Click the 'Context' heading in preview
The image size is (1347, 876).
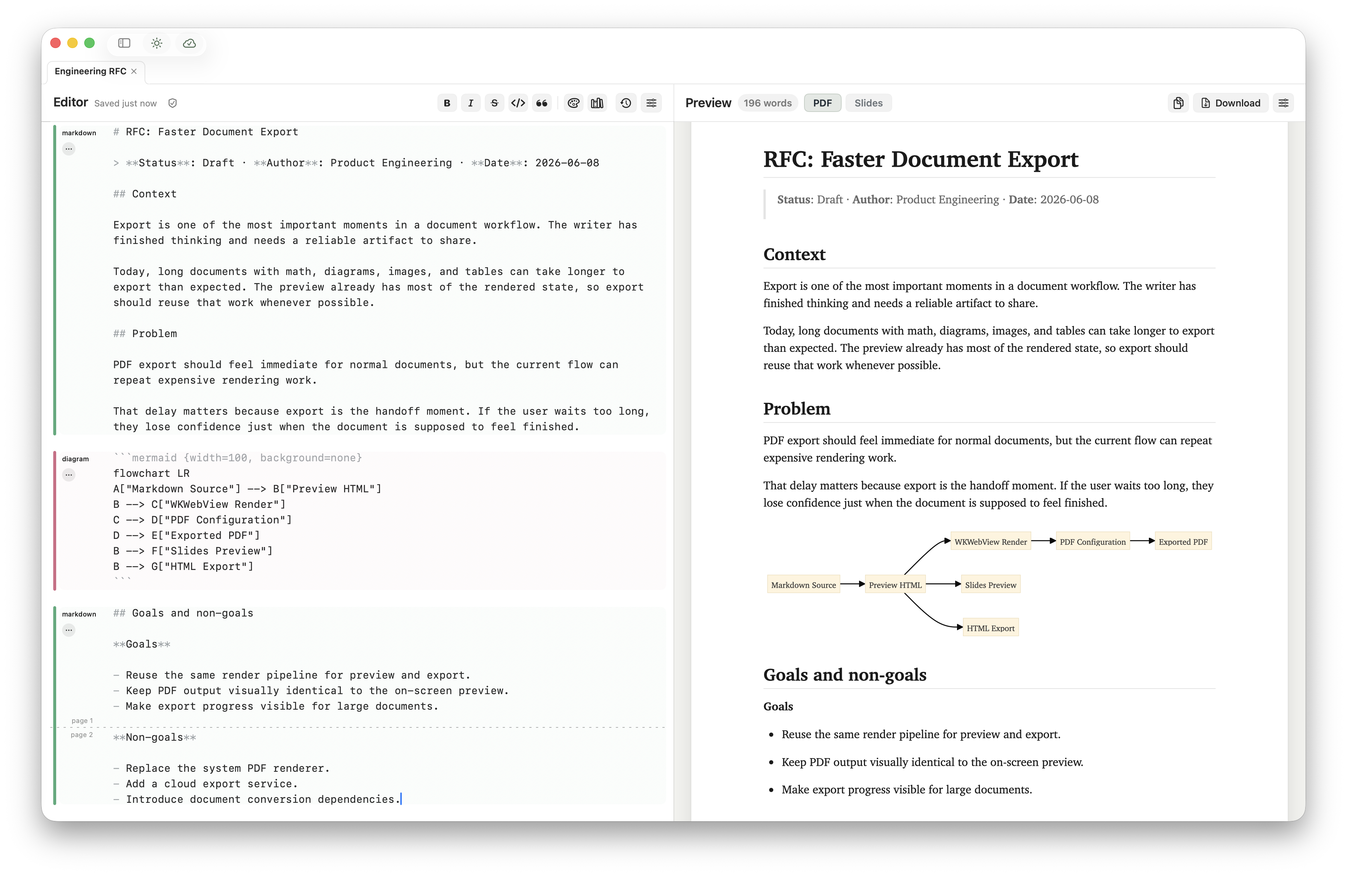point(794,255)
